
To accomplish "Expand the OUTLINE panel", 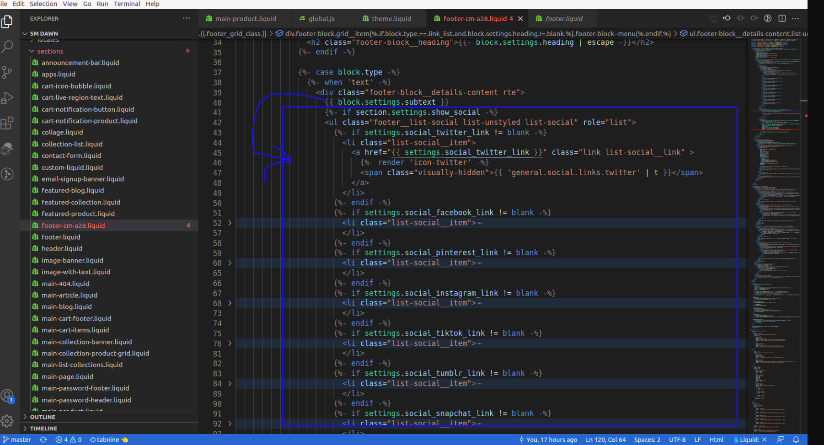I will click(43, 417).
